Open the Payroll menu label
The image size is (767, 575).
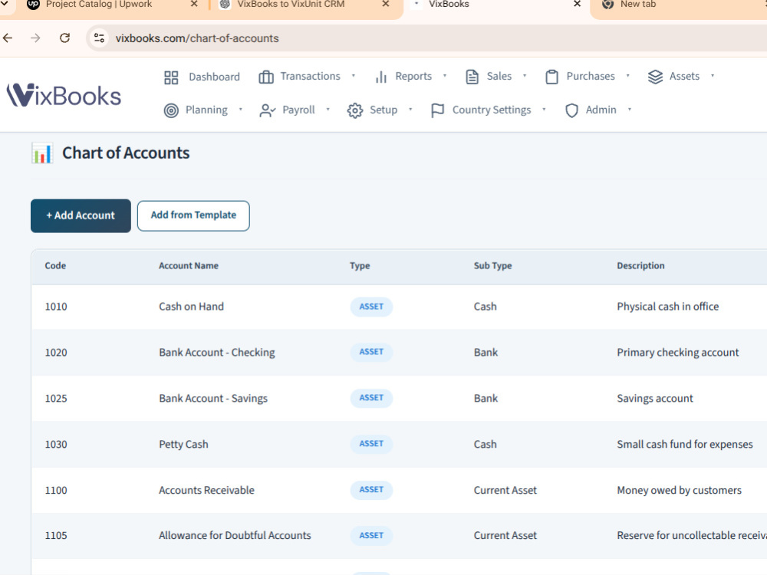pyautogui.click(x=298, y=110)
